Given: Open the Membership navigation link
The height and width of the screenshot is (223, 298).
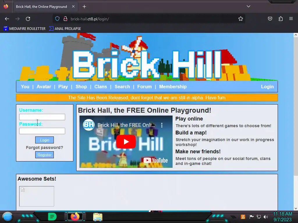Looking at the screenshot, I should (173, 87).
